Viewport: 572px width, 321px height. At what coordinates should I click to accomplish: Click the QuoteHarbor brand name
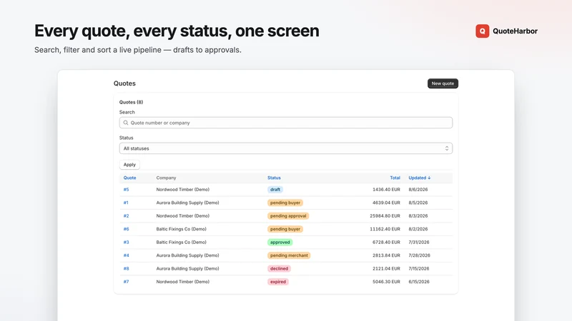coord(515,31)
